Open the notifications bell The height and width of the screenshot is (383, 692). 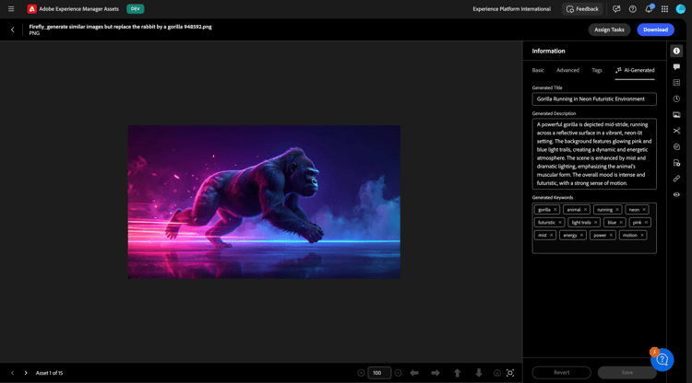point(649,9)
